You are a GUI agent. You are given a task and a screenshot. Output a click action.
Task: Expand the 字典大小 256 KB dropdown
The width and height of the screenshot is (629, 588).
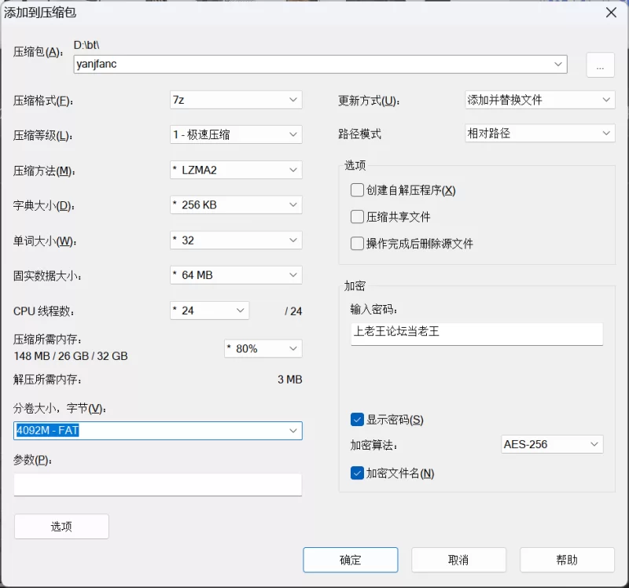coord(236,205)
